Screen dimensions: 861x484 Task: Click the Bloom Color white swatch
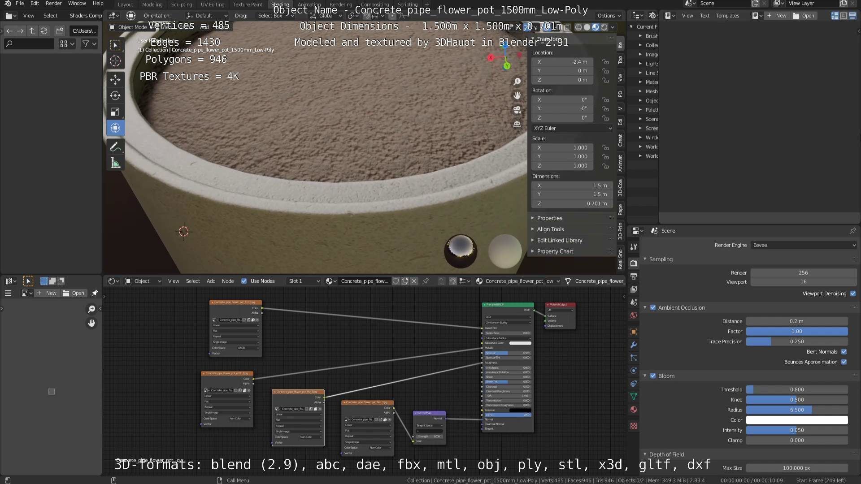796,420
